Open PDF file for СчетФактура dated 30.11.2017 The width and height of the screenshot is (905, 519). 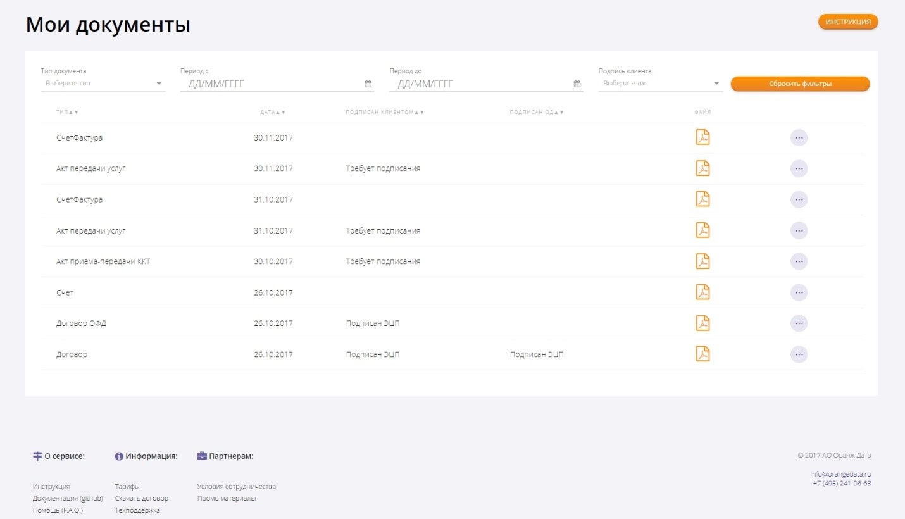click(x=702, y=137)
